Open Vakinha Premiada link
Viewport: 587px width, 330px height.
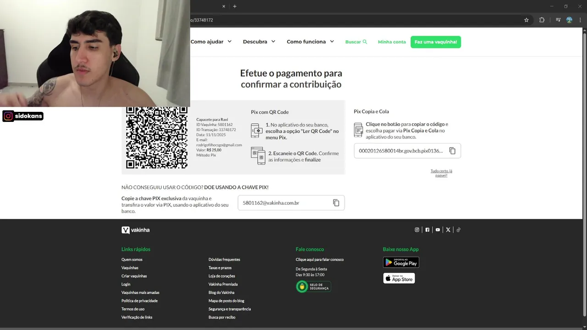tap(223, 284)
